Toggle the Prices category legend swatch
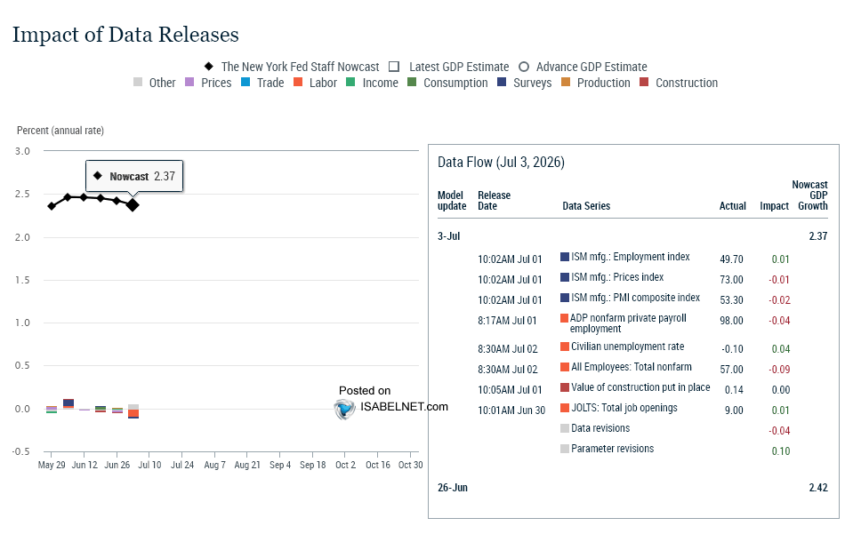 pos(189,83)
